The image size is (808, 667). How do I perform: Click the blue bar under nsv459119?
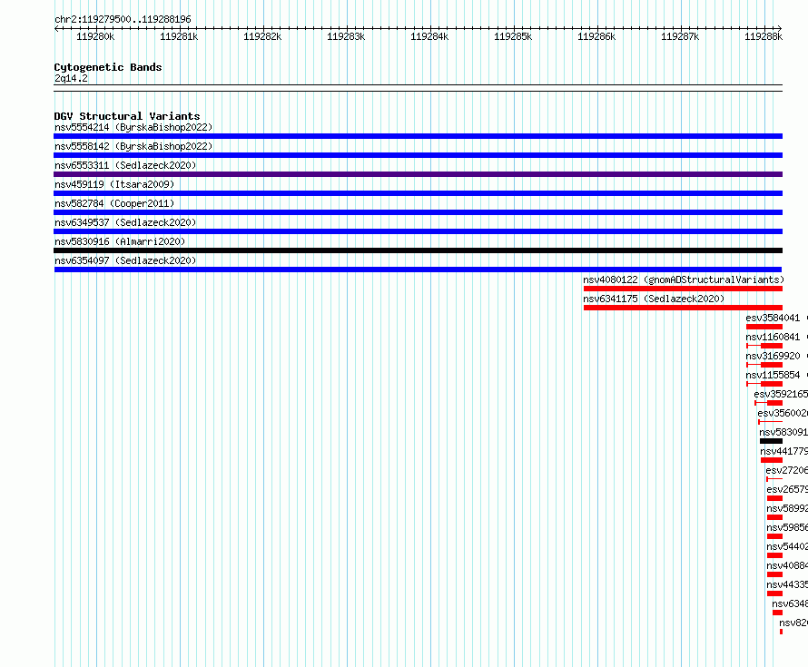pyautogui.click(x=418, y=193)
